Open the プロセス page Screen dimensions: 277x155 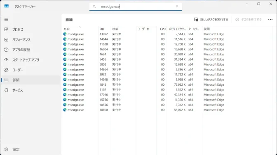tap(31, 30)
